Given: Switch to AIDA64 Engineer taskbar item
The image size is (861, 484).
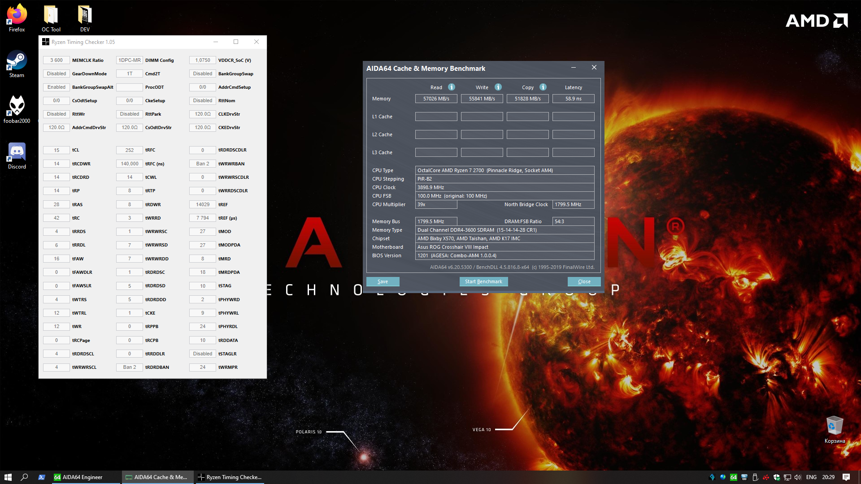Looking at the screenshot, I should click(83, 477).
